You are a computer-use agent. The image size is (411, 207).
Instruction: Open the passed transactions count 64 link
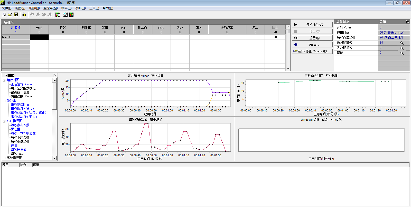pyautogui.click(x=381, y=43)
